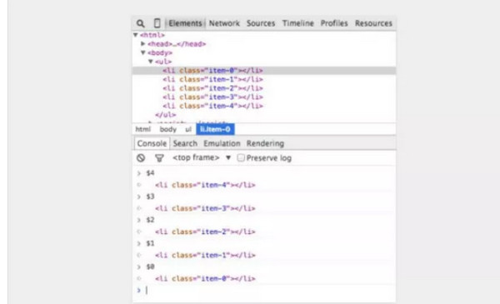Select the Emulation drawer tab
The image size is (500, 304).
(x=222, y=143)
